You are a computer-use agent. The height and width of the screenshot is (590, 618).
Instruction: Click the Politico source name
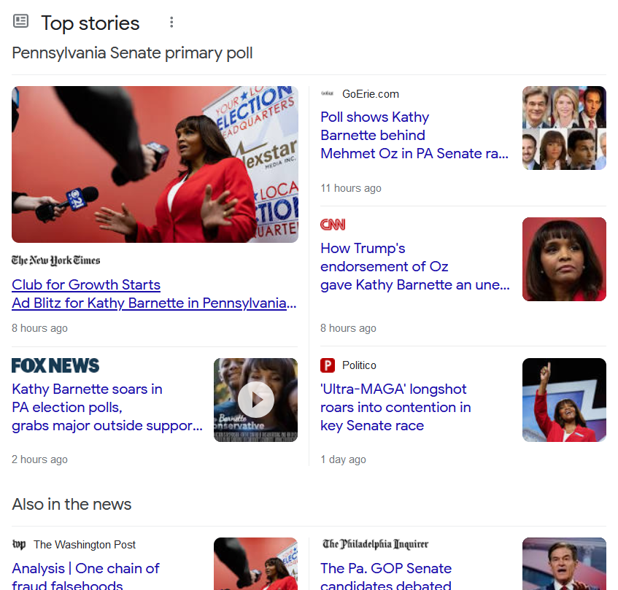359,365
